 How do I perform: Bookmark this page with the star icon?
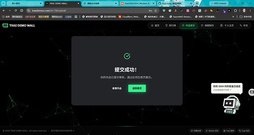[156, 11]
